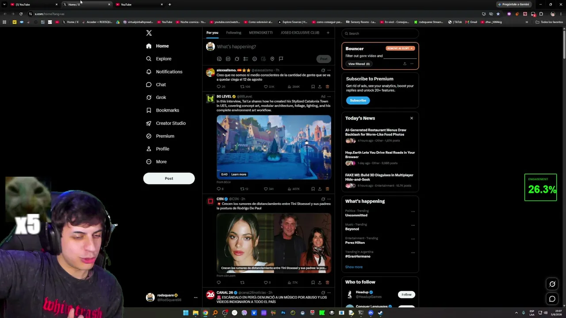Repost the alexsalismo post

(242, 87)
